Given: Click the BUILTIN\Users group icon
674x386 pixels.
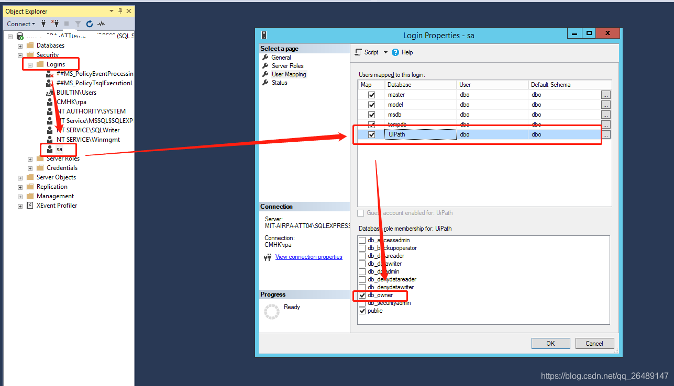Looking at the screenshot, I should coord(50,93).
